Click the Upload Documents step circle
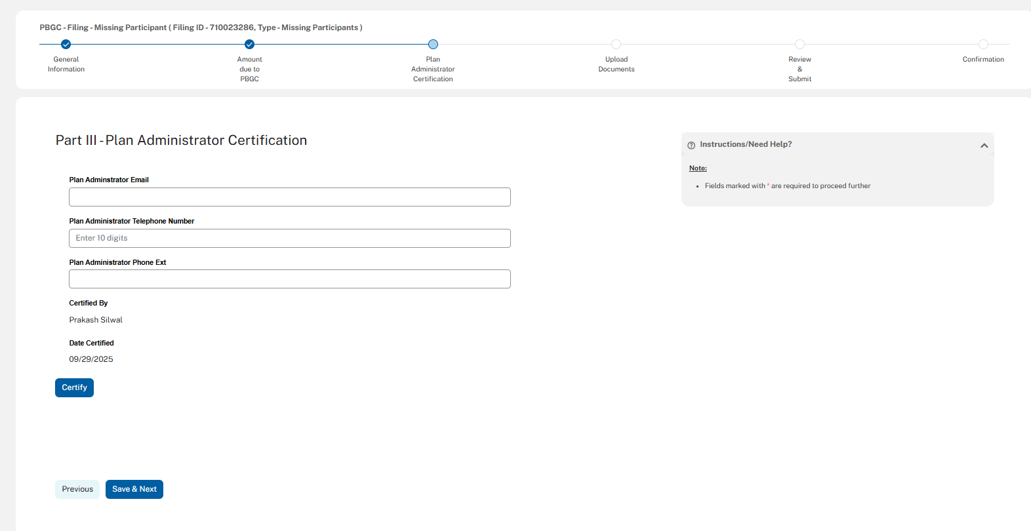This screenshot has height=531, width=1031. (x=616, y=45)
